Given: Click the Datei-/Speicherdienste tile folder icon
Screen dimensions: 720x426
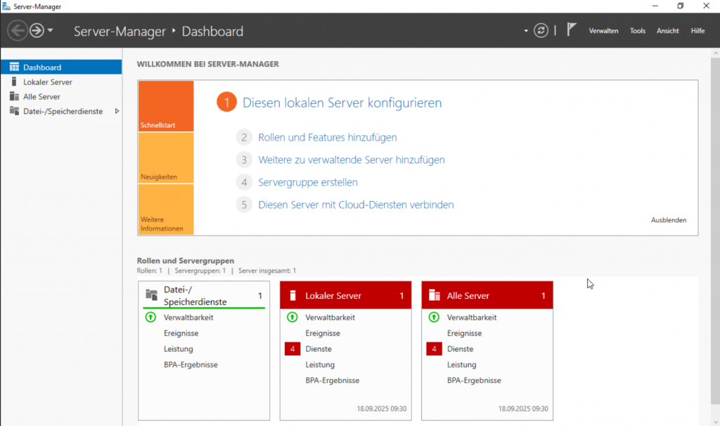Looking at the screenshot, I should pyautogui.click(x=151, y=295).
